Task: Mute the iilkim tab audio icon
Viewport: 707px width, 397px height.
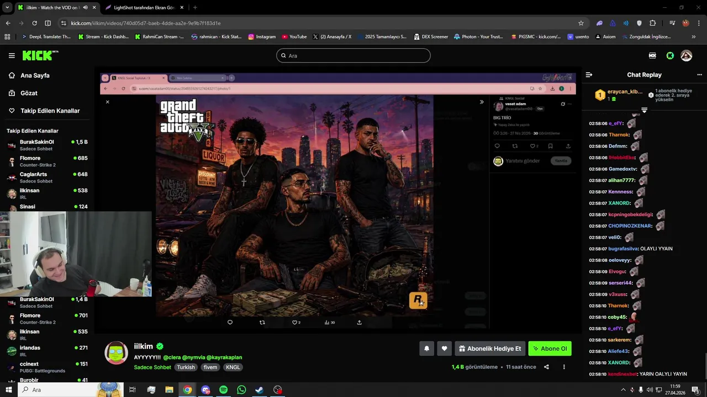Action: pyautogui.click(x=85, y=8)
